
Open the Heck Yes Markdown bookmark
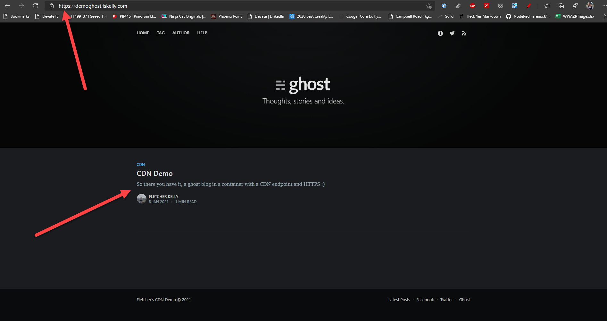click(x=480, y=16)
